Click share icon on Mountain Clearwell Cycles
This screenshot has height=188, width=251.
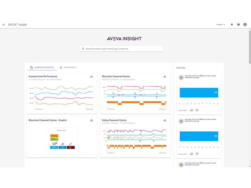(165, 76)
